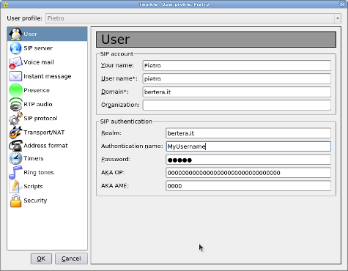The image size is (348, 271).
Task: Focus the empty Organization field
Action: click(237, 105)
